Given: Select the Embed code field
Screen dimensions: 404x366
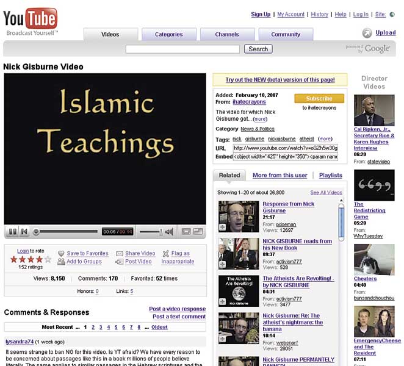Looking at the screenshot, I should tap(286, 157).
